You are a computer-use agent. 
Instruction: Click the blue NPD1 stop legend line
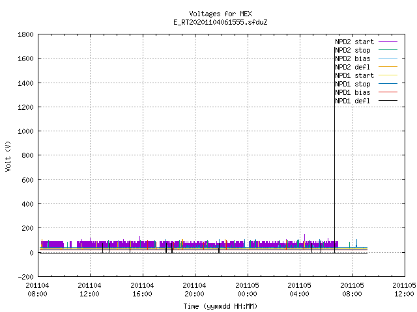click(388, 84)
